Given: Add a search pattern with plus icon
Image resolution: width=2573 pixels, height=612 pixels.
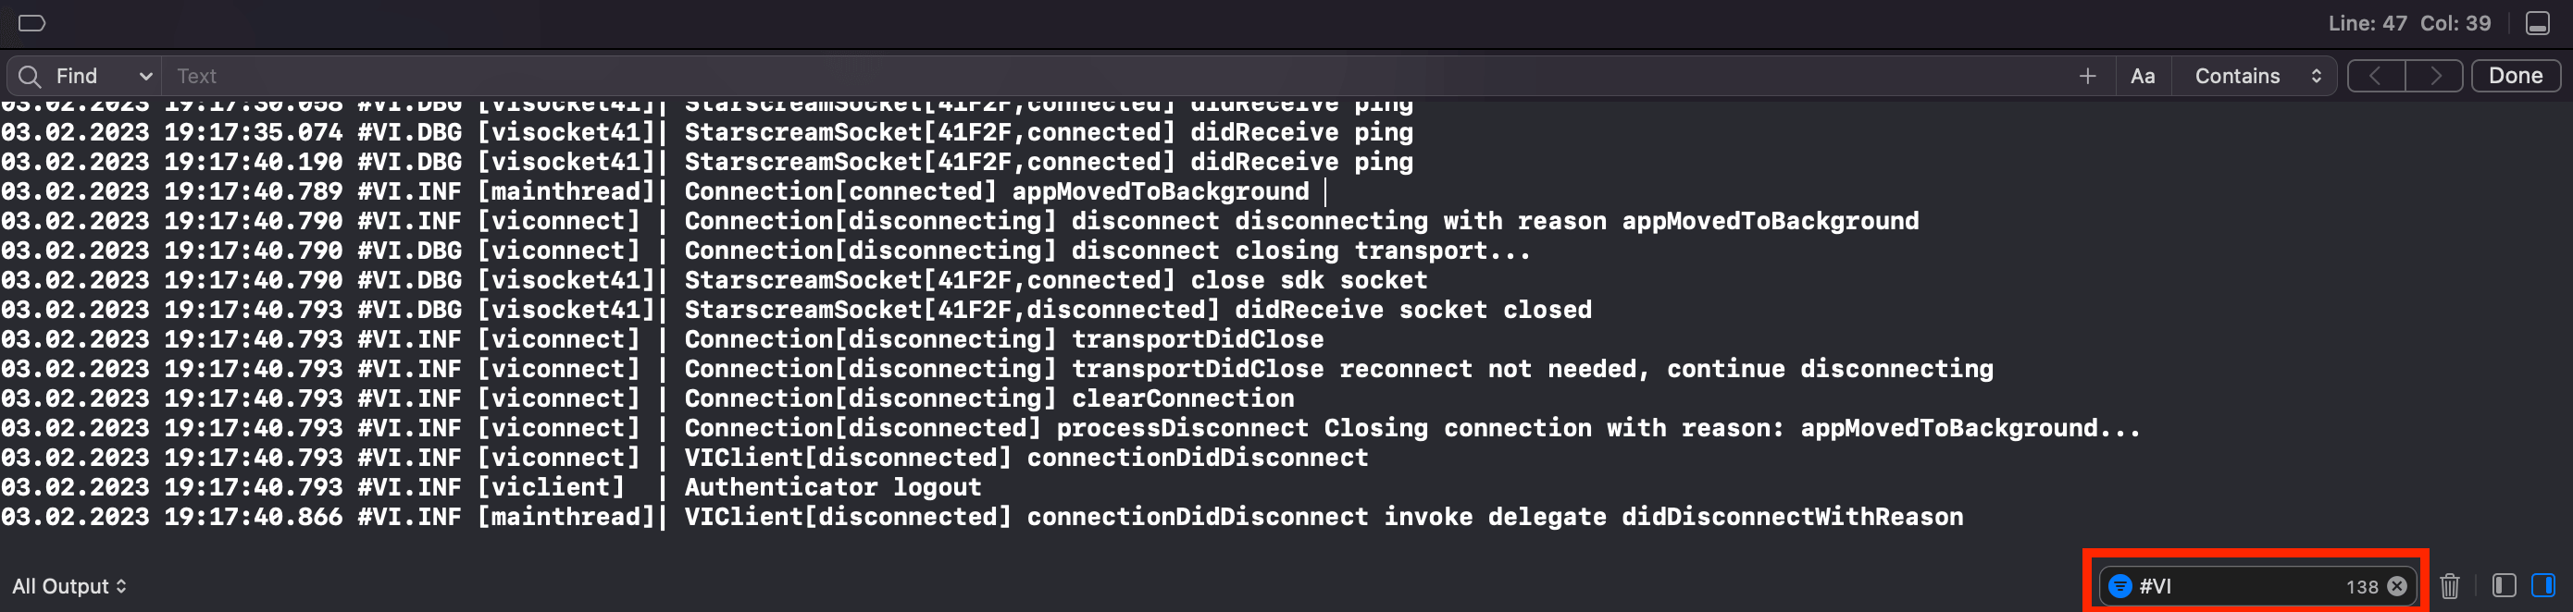Looking at the screenshot, I should coord(2086,76).
